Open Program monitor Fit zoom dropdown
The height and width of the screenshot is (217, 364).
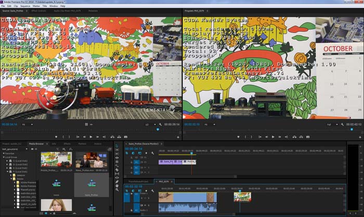(210, 124)
